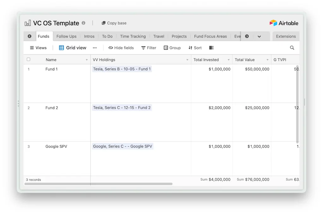
Task: Click the previous tables arrow icon
Action: pos(29,36)
